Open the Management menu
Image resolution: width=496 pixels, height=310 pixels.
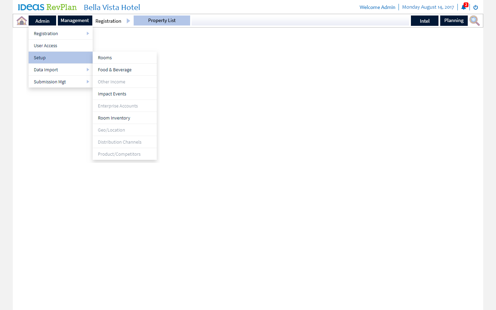(75, 20)
